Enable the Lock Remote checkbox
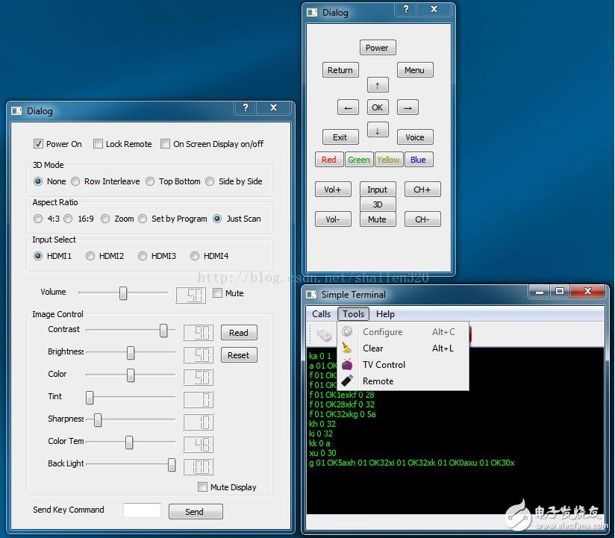The height and width of the screenshot is (538, 615). [x=99, y=144]
